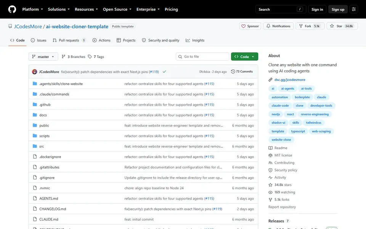The height and width of the screenshot is (229, 366).
Task: Click the Sign up button
Action: pyautogui.click(x=338, y=9)
